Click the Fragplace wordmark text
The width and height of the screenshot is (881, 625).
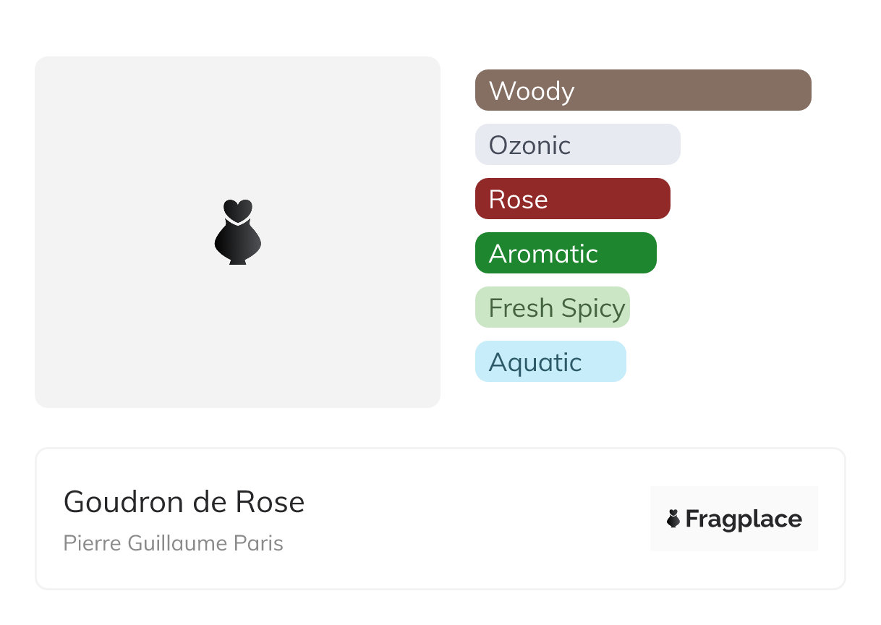pyautogui.click(x=743, y=519)
